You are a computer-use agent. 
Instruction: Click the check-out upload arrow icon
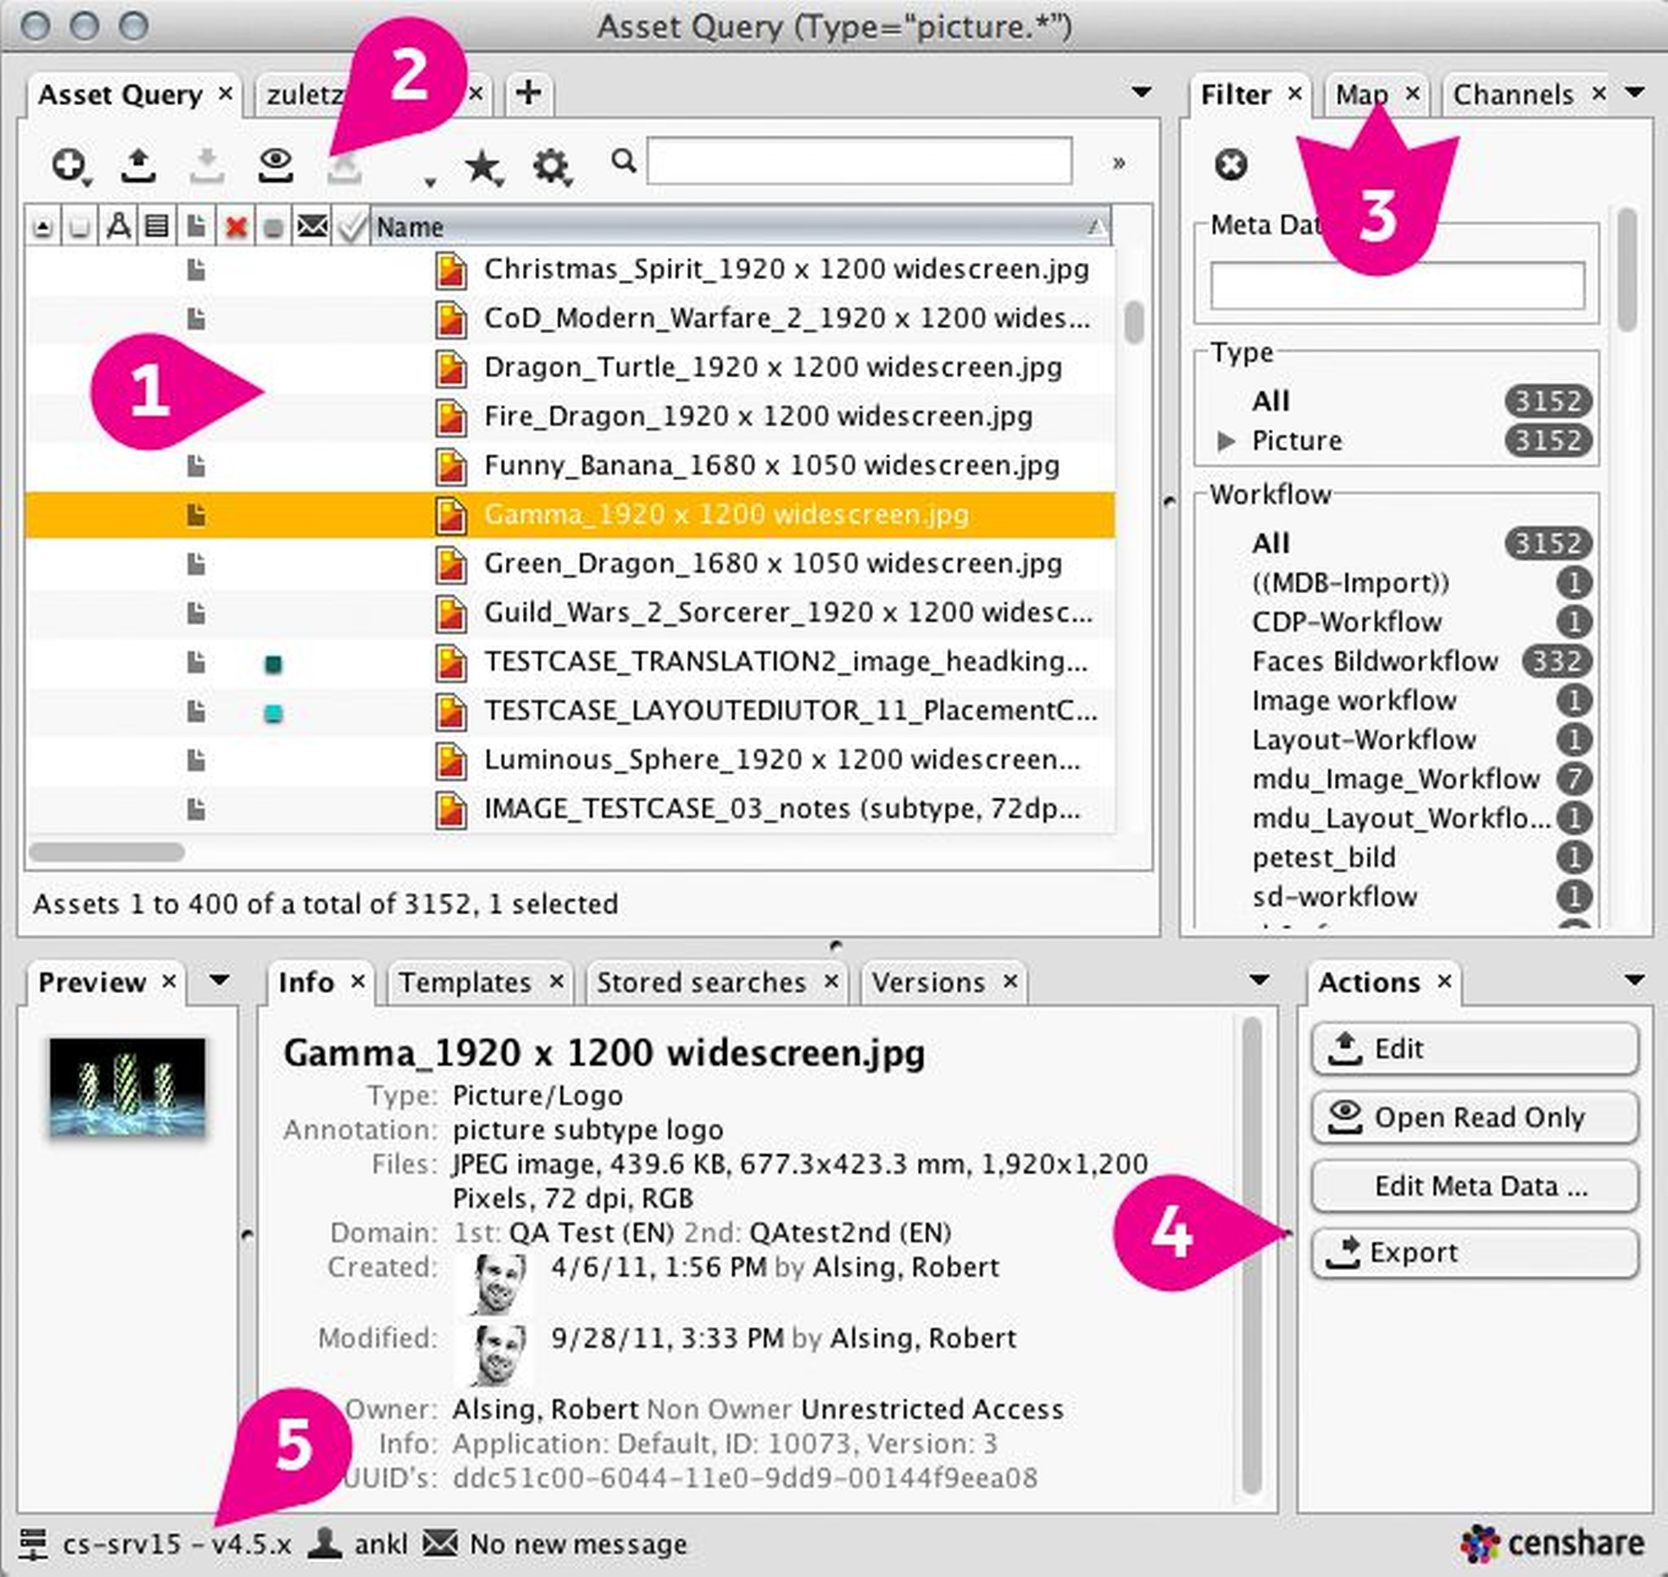coord(138,164)
